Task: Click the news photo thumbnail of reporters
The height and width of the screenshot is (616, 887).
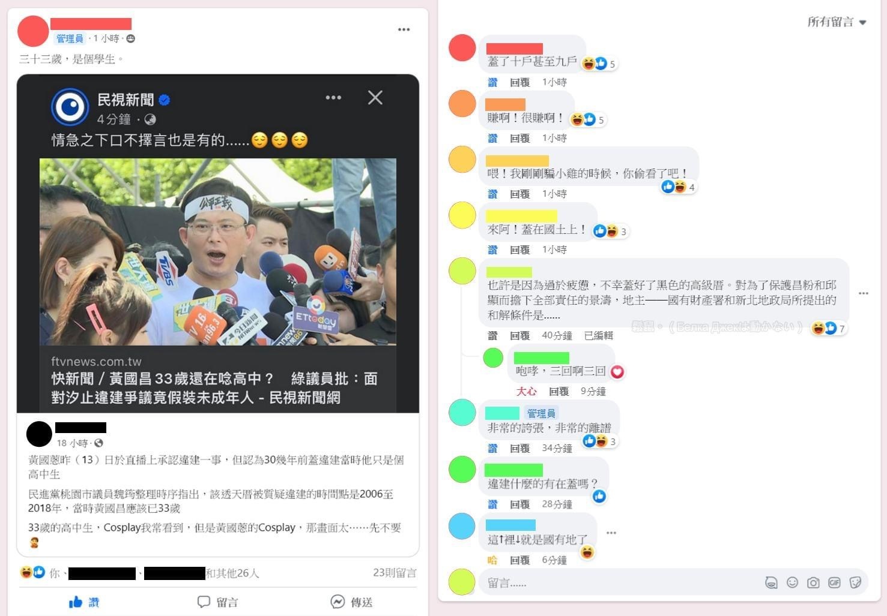Action: click(x=218, y=252)
